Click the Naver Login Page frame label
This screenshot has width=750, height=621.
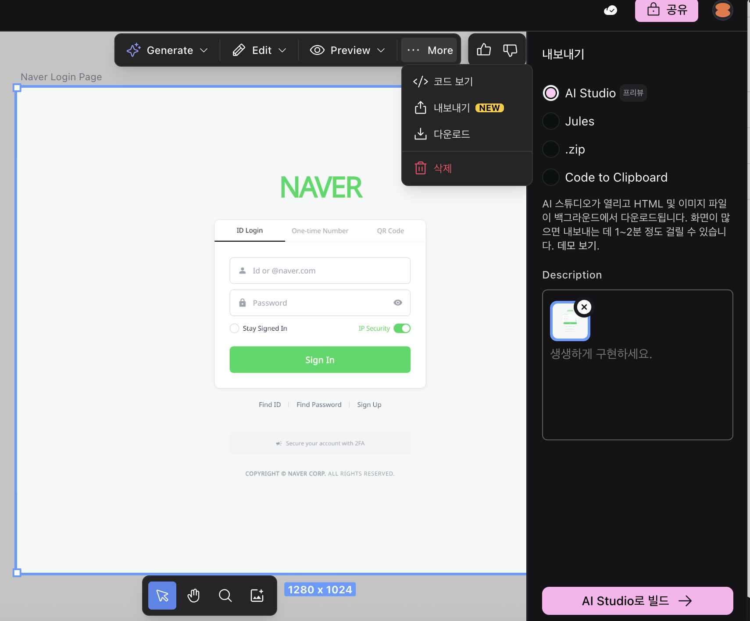click(x=61, y=77)
